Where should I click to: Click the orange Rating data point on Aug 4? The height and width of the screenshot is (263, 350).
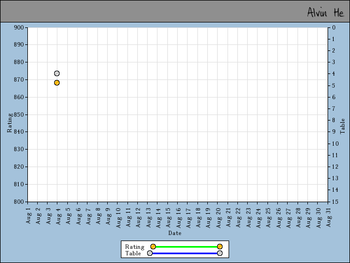(x=57, y=83)
